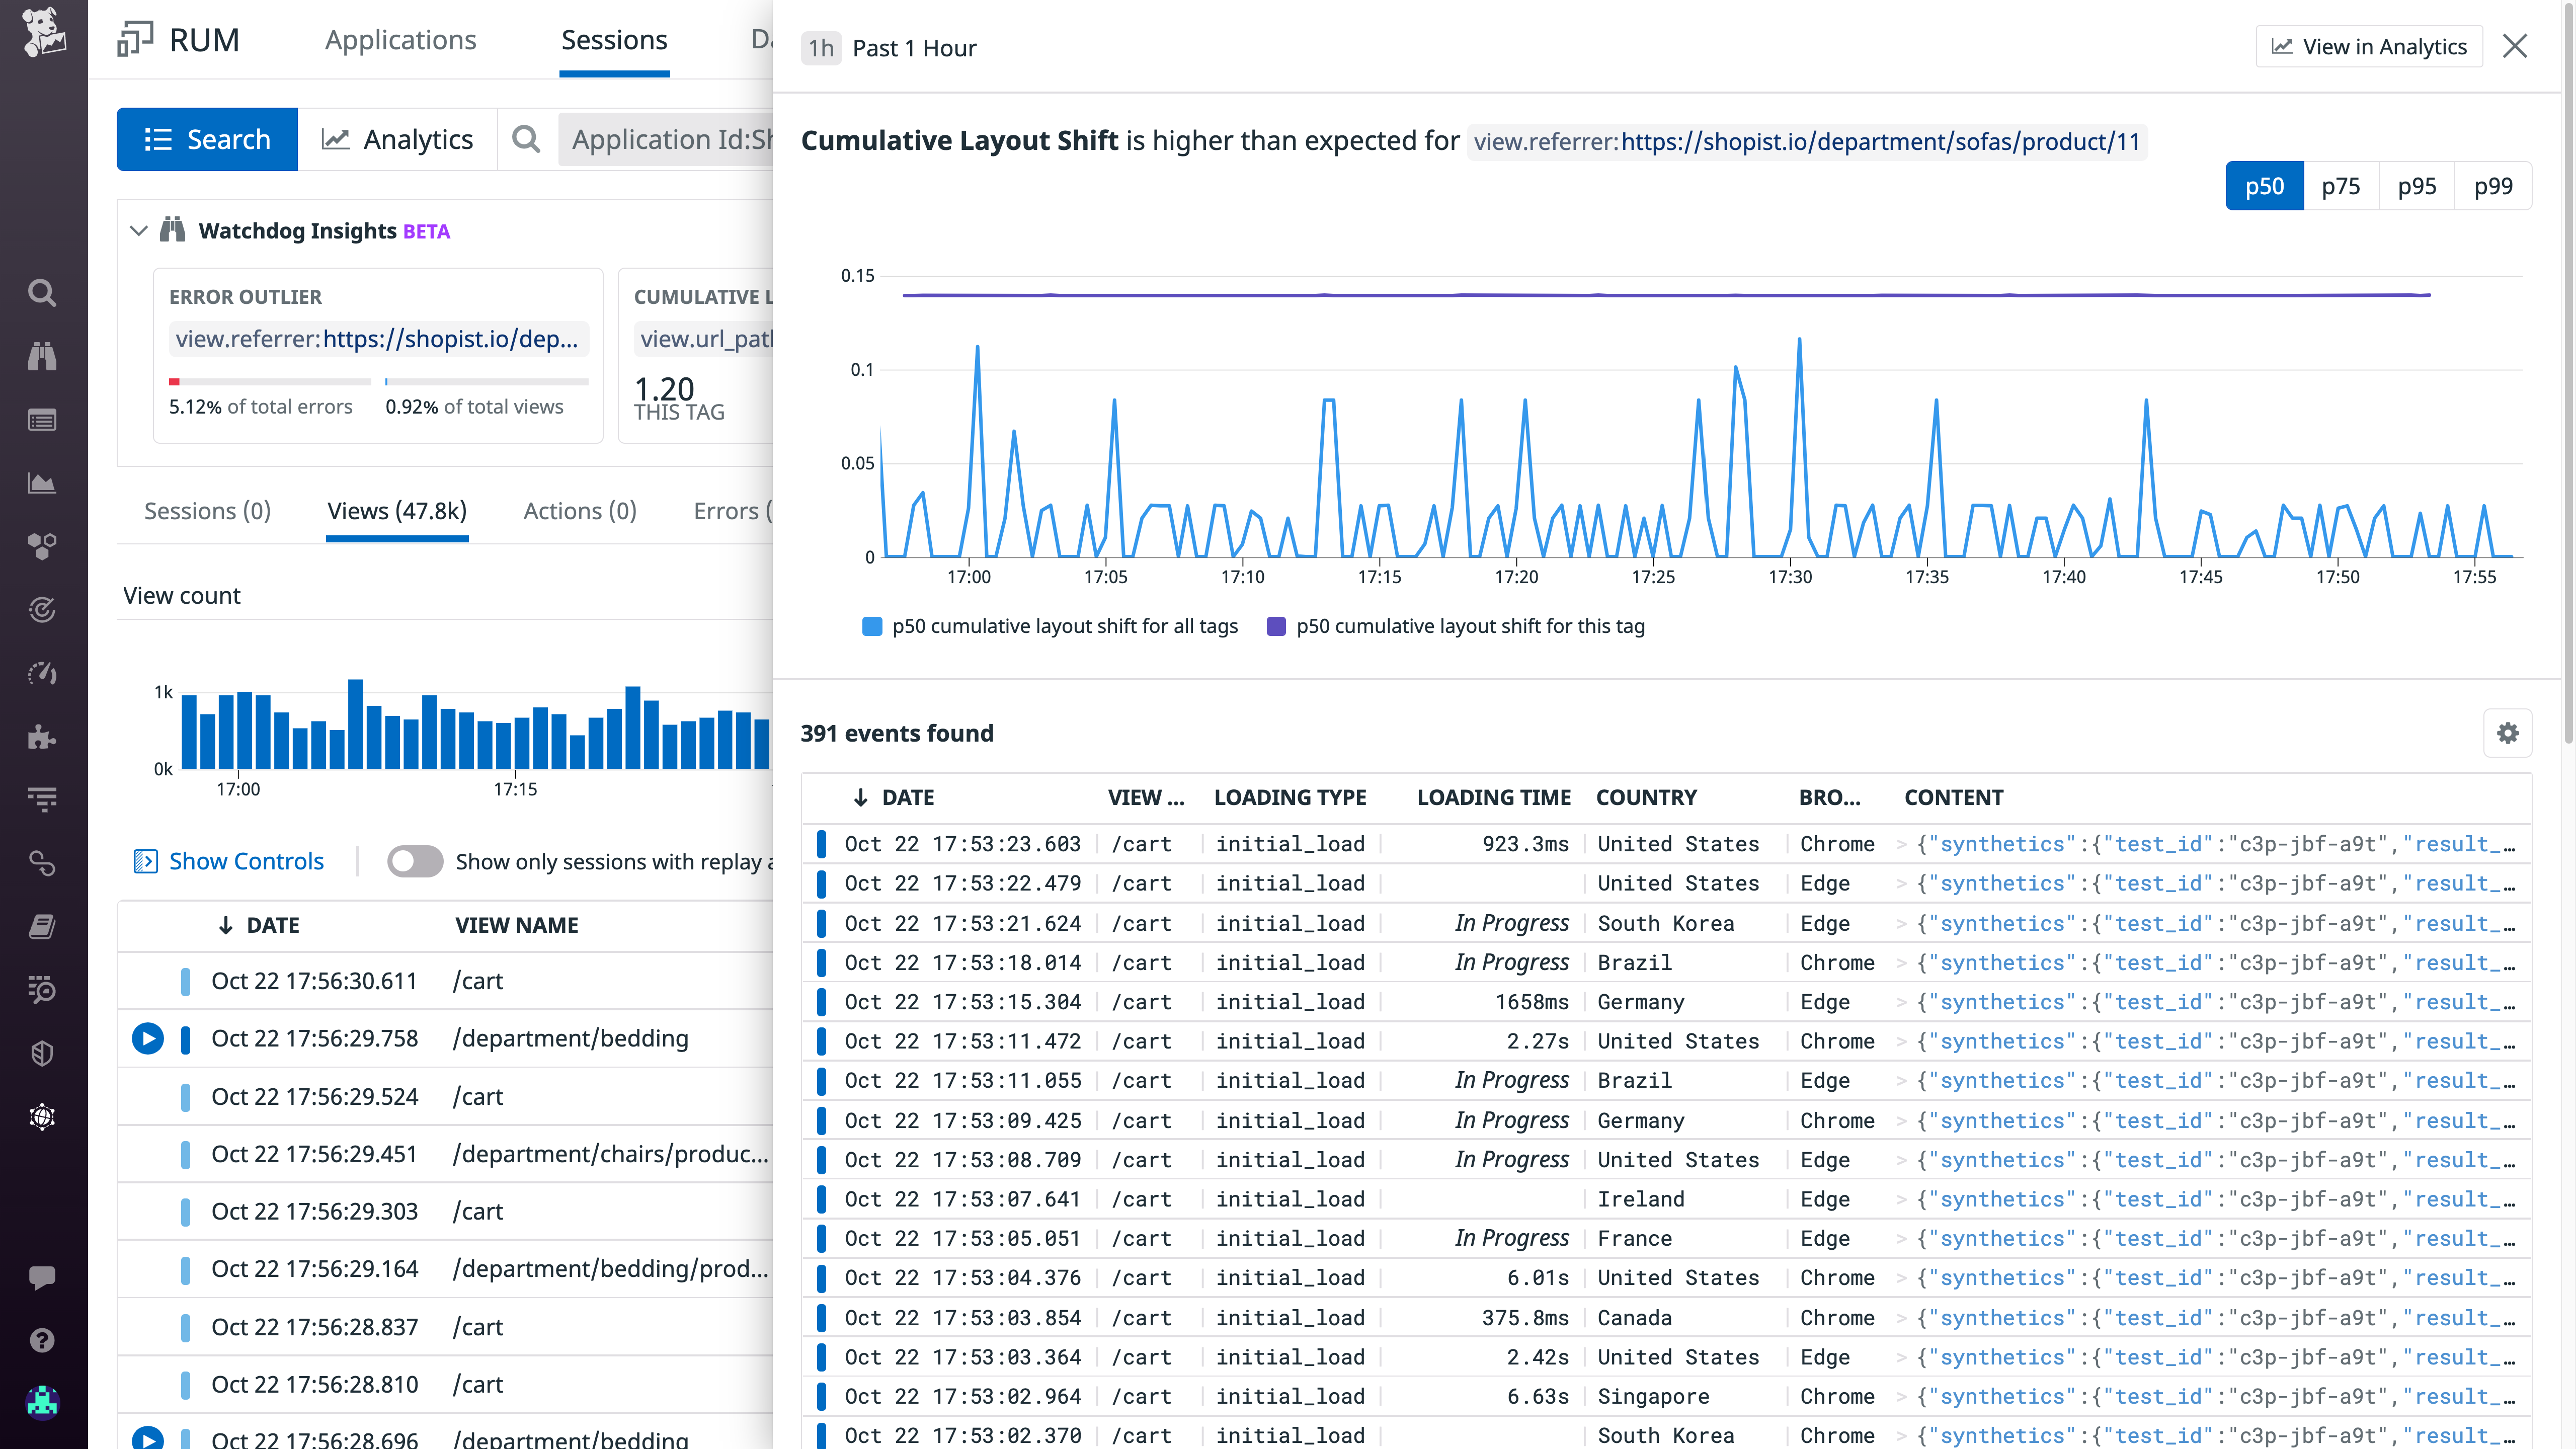Open the Integrations hexagons icon

pos(42,546)
